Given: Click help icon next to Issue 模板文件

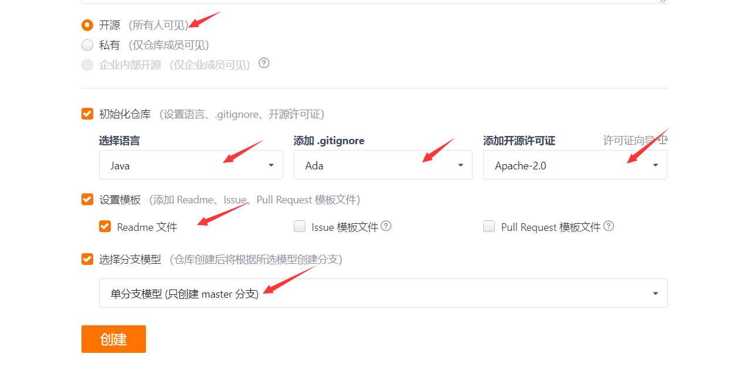Looking at the screenshot, I should point(386,226).
